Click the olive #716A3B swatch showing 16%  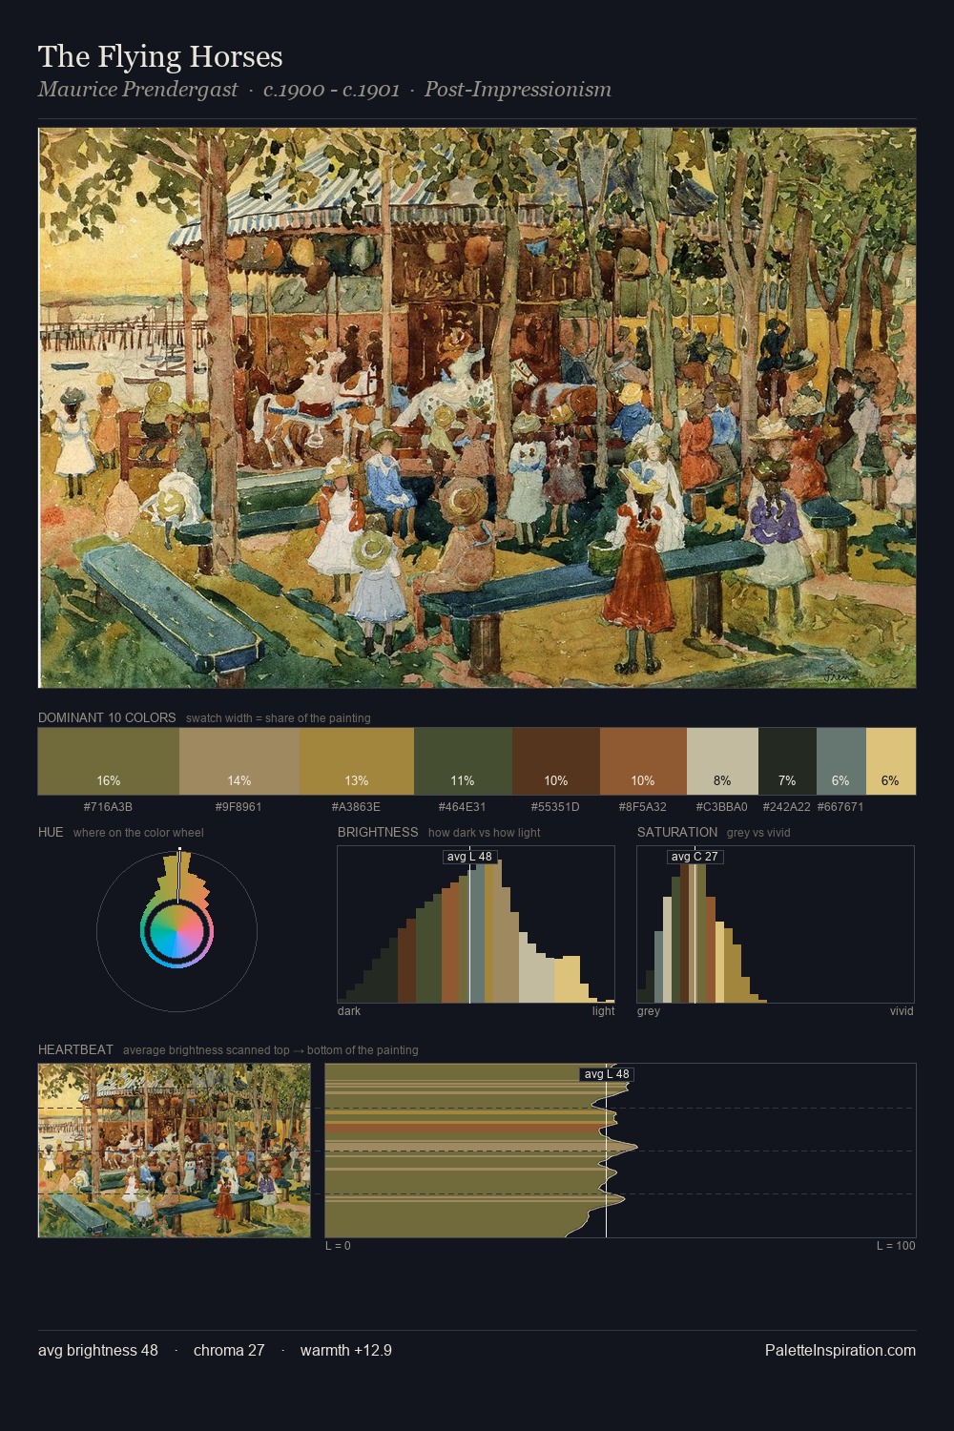point(109,761)
